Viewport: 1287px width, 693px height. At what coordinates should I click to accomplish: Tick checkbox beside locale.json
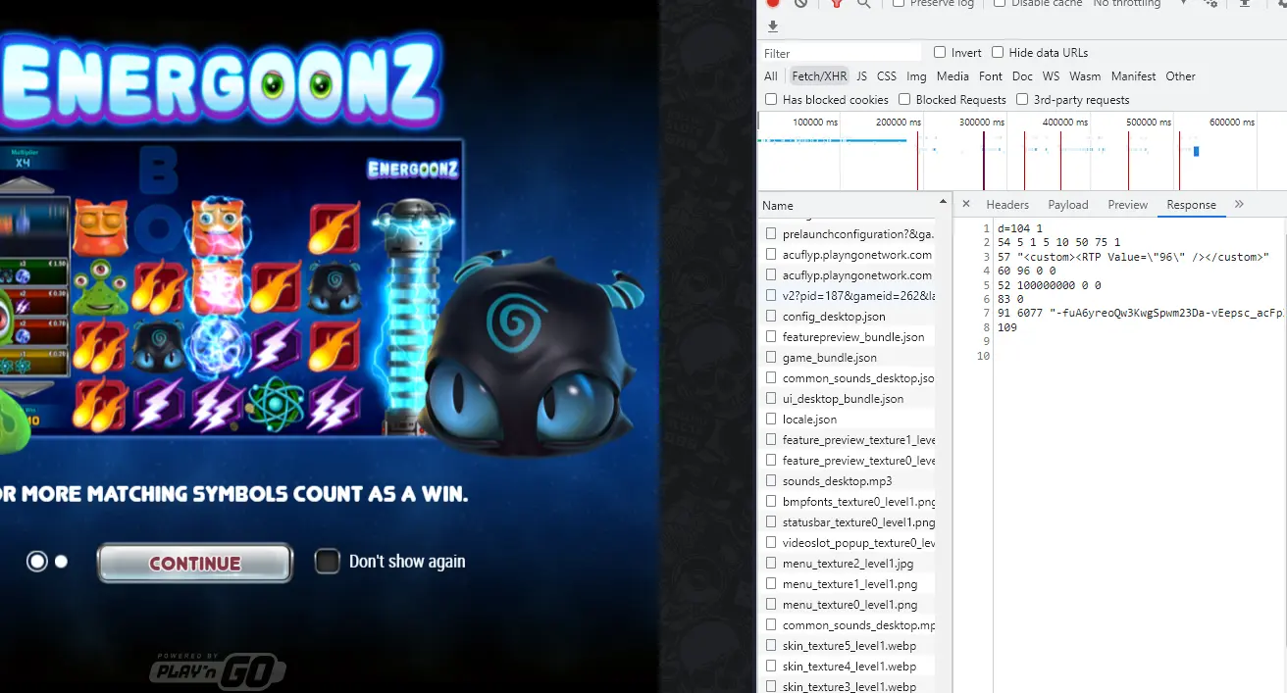[x=772, y=419]
